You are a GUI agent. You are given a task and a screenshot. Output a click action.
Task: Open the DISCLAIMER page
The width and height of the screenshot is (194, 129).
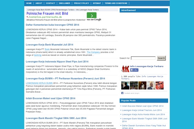coord(64,3)
